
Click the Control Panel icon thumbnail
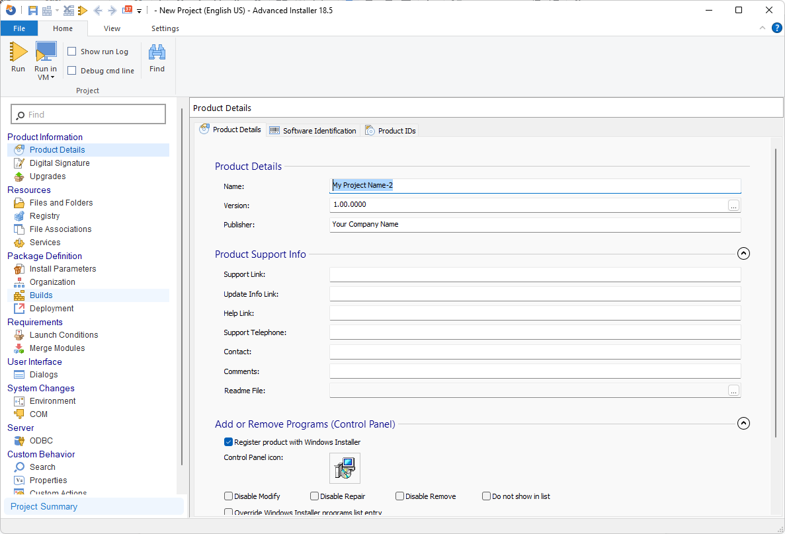(345, 468)
